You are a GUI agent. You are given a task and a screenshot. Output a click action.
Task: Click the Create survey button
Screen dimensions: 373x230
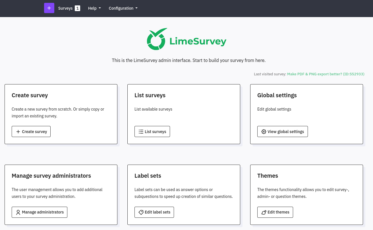point(31,132)
